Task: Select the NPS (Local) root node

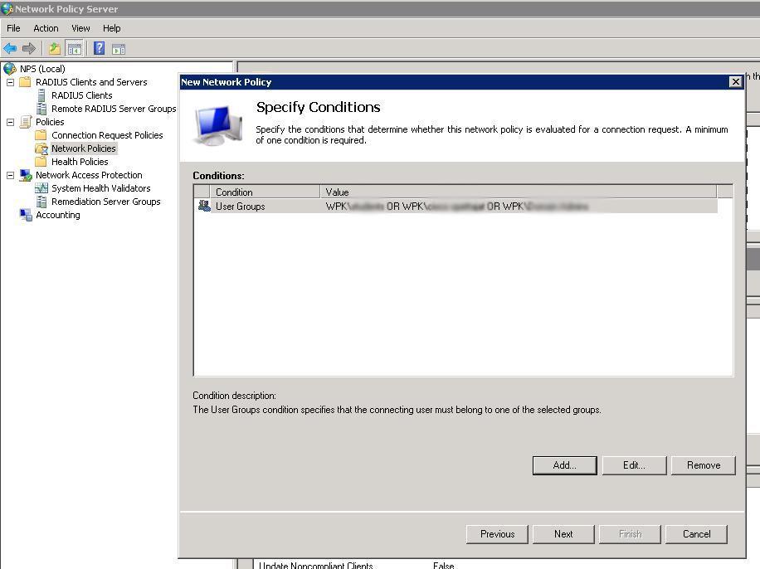Action: point(42,69)
